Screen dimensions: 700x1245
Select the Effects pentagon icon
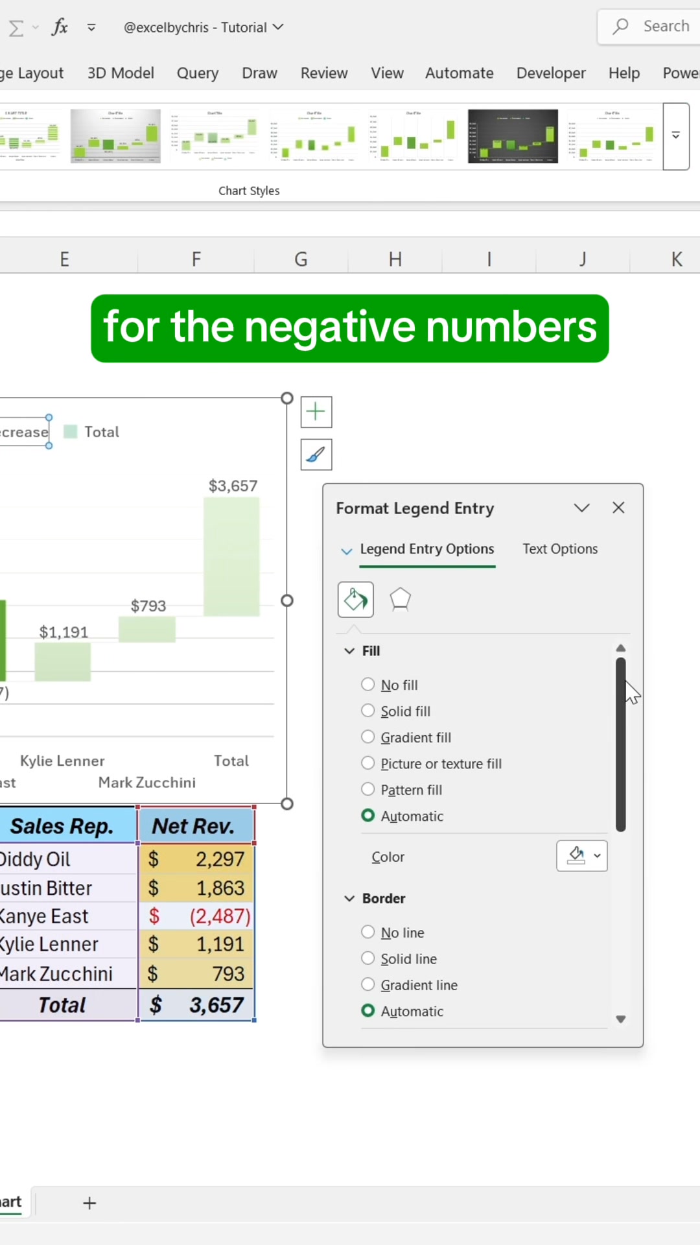click(401, 600)
